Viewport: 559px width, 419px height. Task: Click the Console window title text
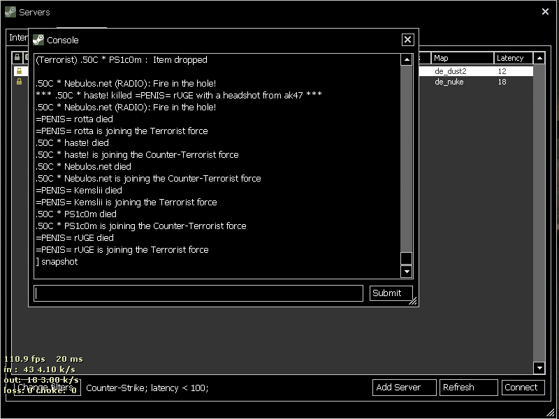click(x=63, y=41)
